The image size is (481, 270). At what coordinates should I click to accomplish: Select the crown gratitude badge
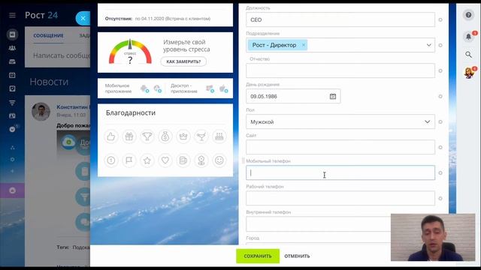(183, 136)
